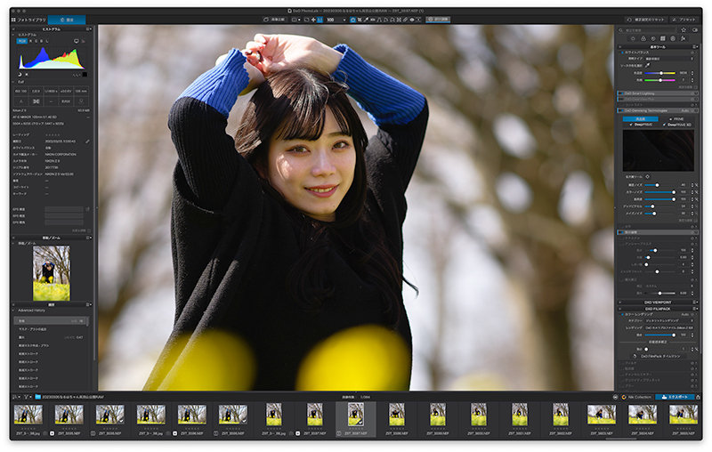Adjust the Luminance noise slider
The image size is (712, 452).
click(659, 185)
